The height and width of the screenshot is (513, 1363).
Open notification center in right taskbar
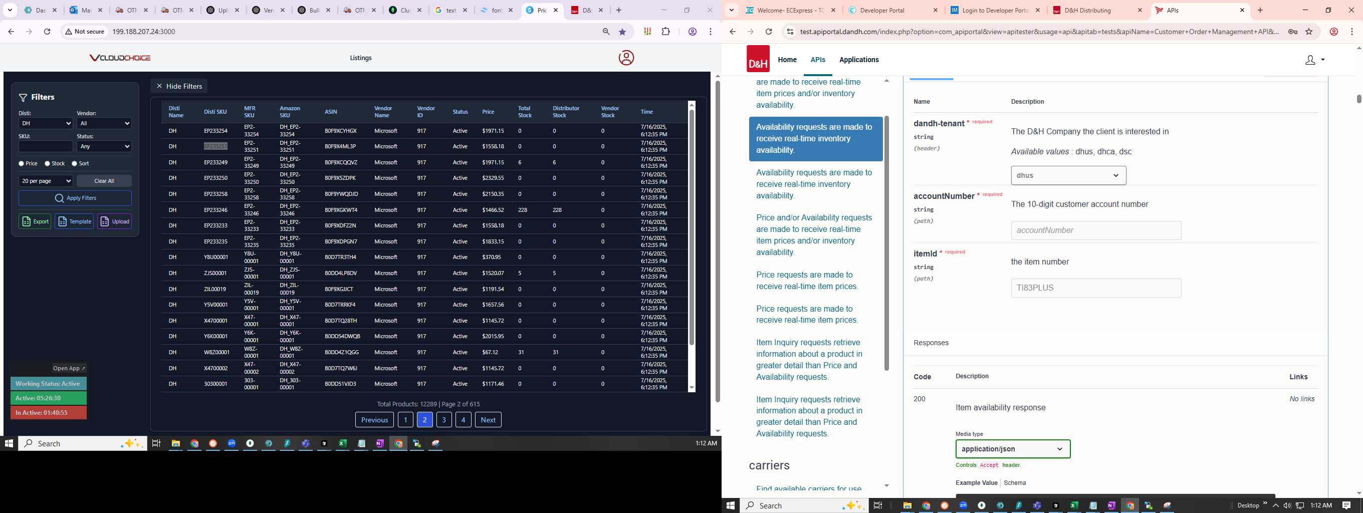pos(1346,505)
